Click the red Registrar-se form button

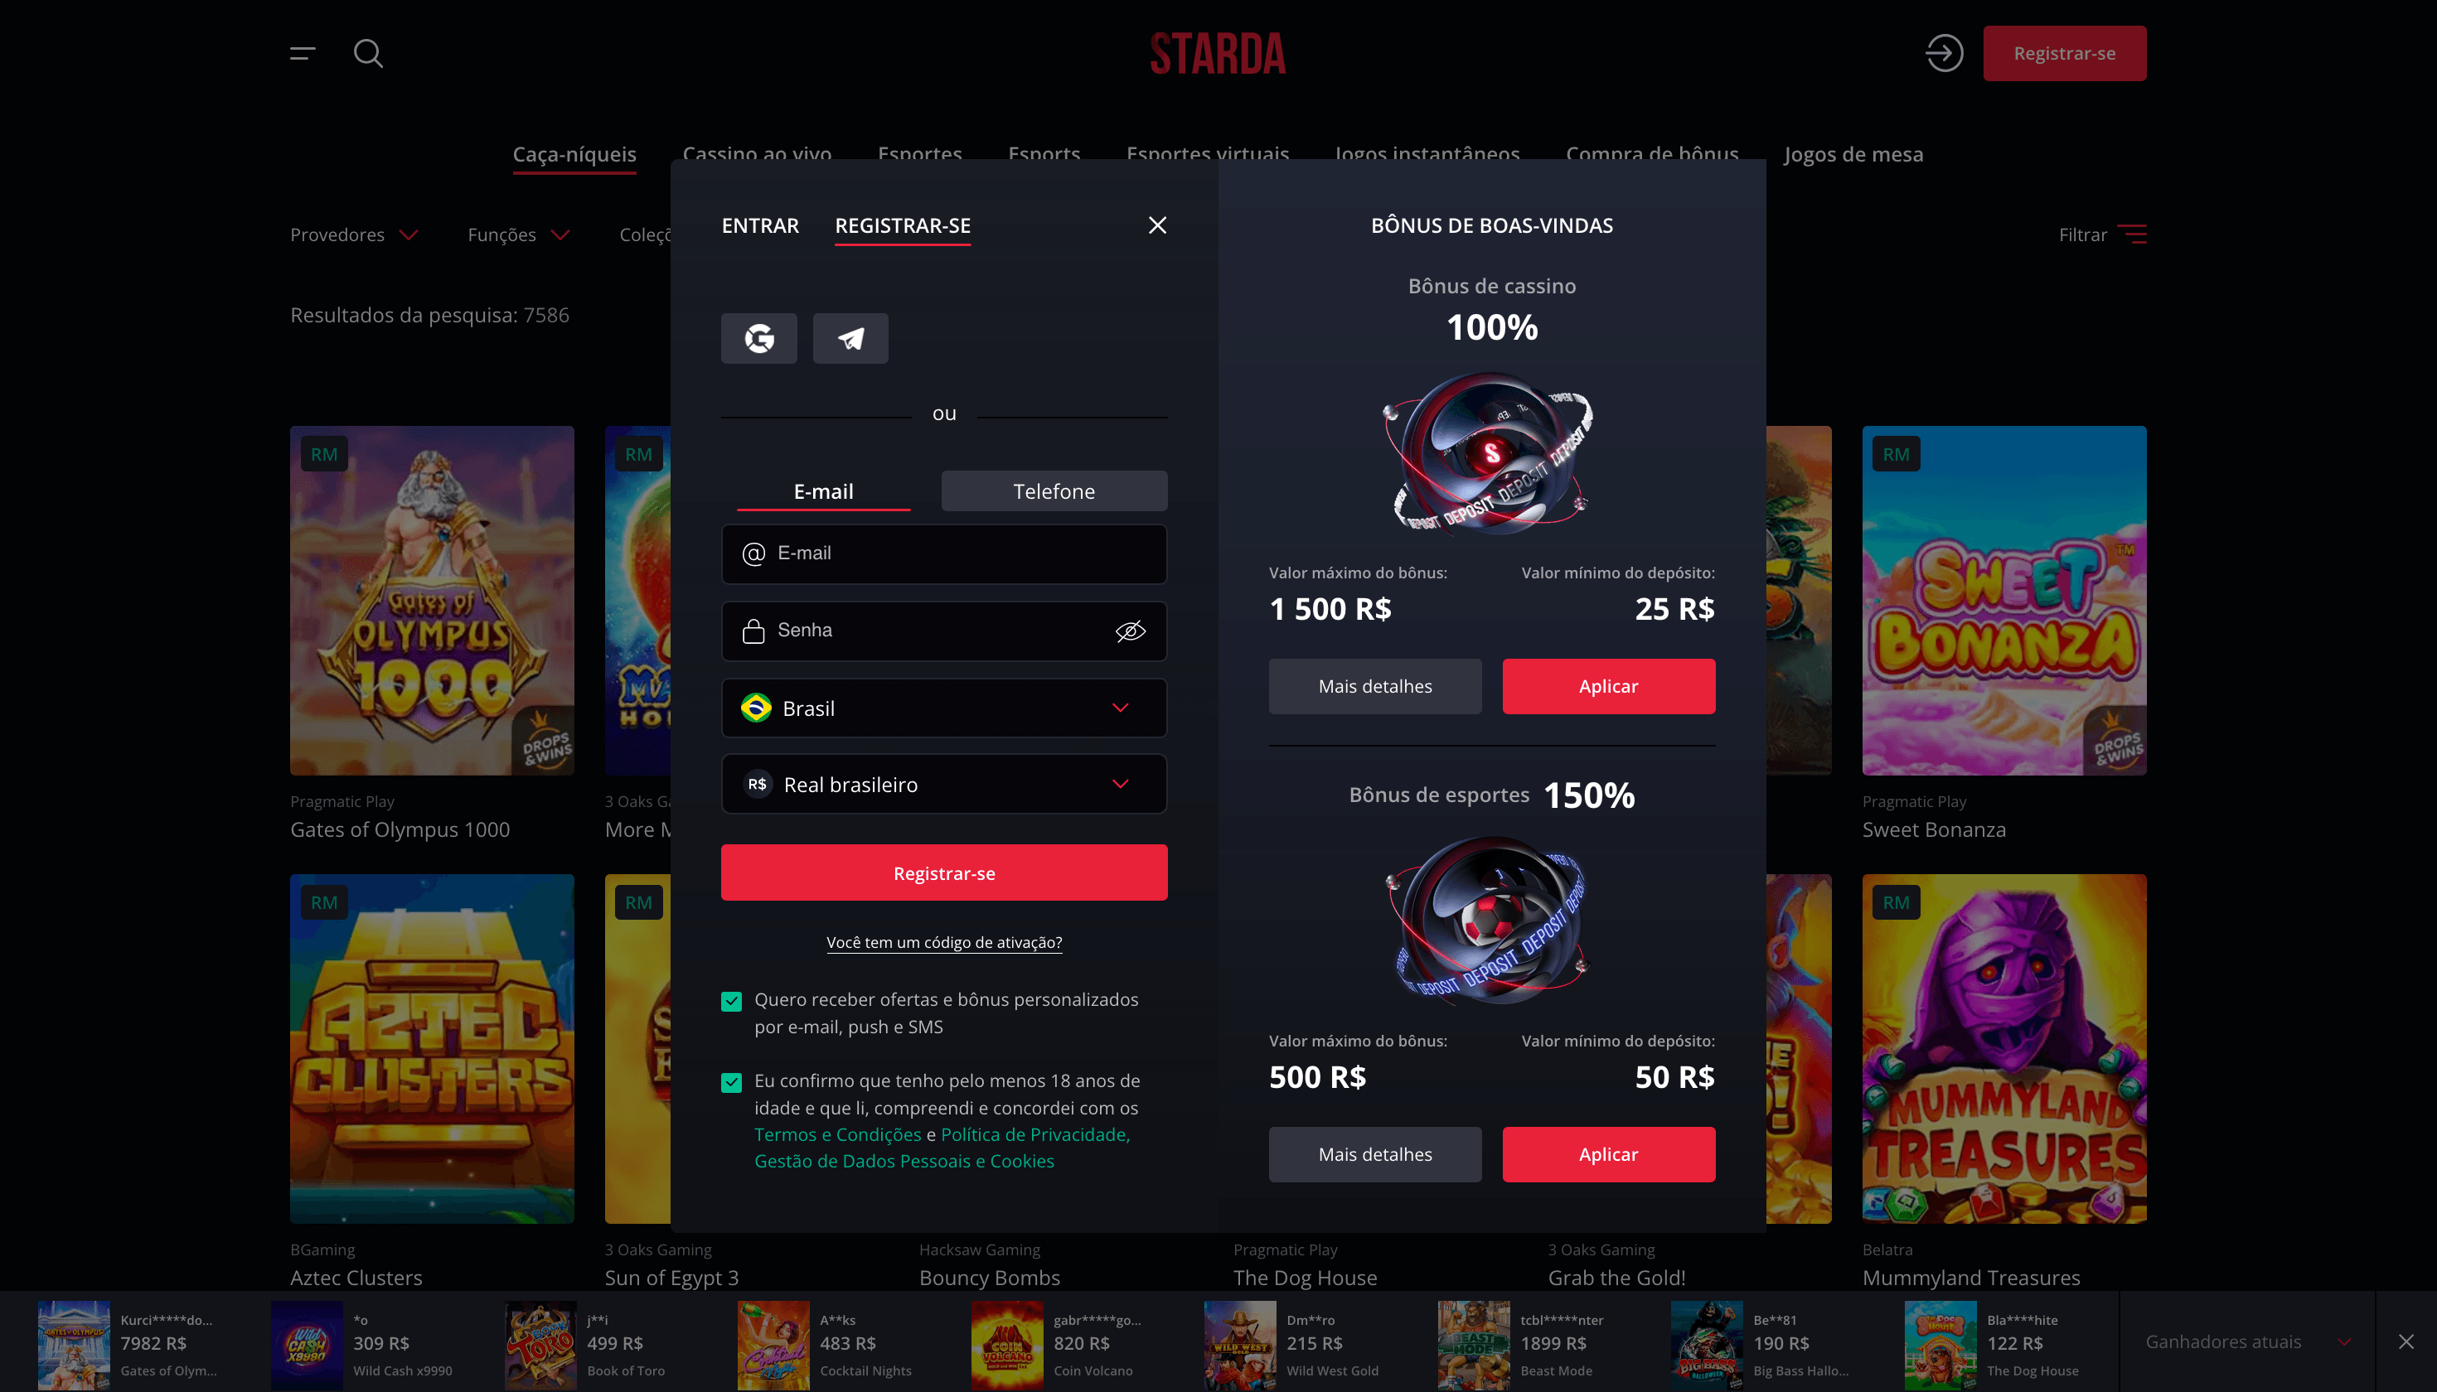[x=944, y=872]
